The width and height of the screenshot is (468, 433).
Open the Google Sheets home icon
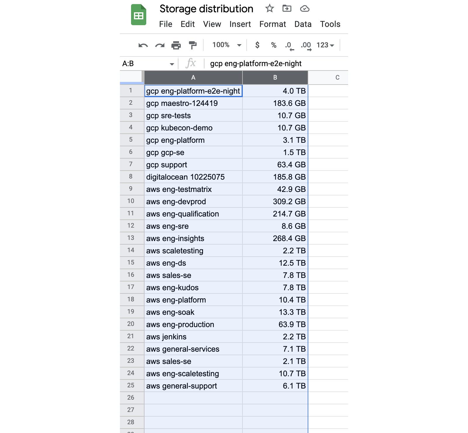tap(138, 15)
